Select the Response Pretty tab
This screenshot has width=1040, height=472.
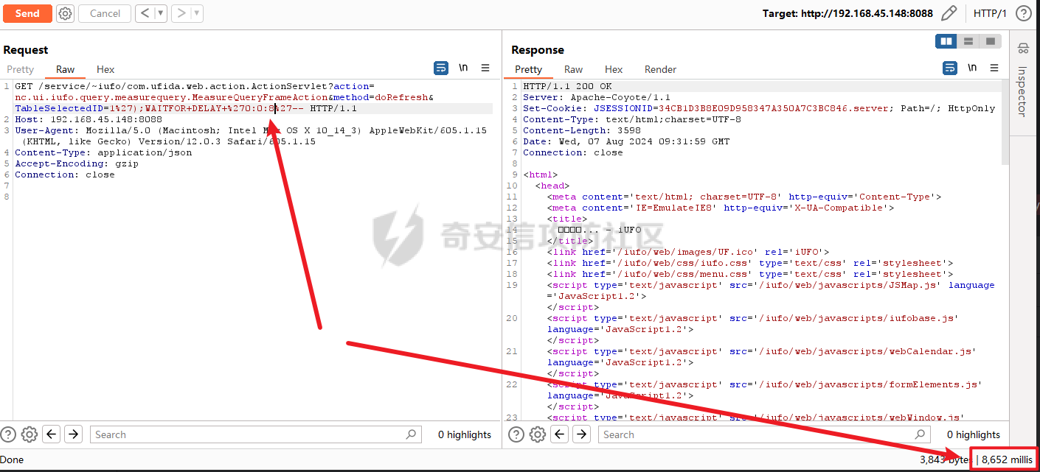point(528,69)
